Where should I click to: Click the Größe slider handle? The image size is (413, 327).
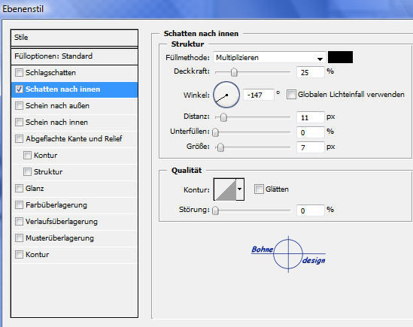220,147
